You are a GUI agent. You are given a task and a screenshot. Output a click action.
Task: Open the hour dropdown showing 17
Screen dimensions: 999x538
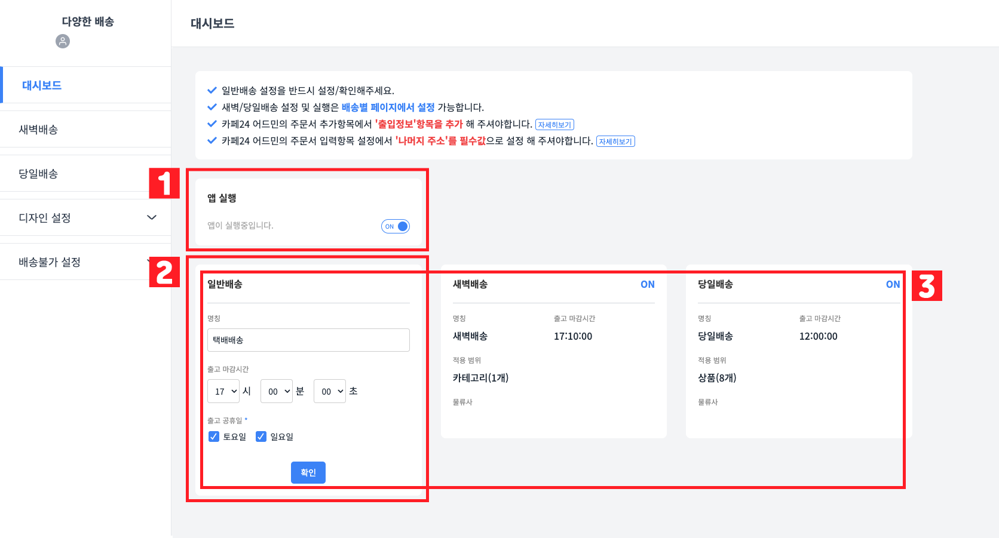pyautogui.click(x=223, y=391)
